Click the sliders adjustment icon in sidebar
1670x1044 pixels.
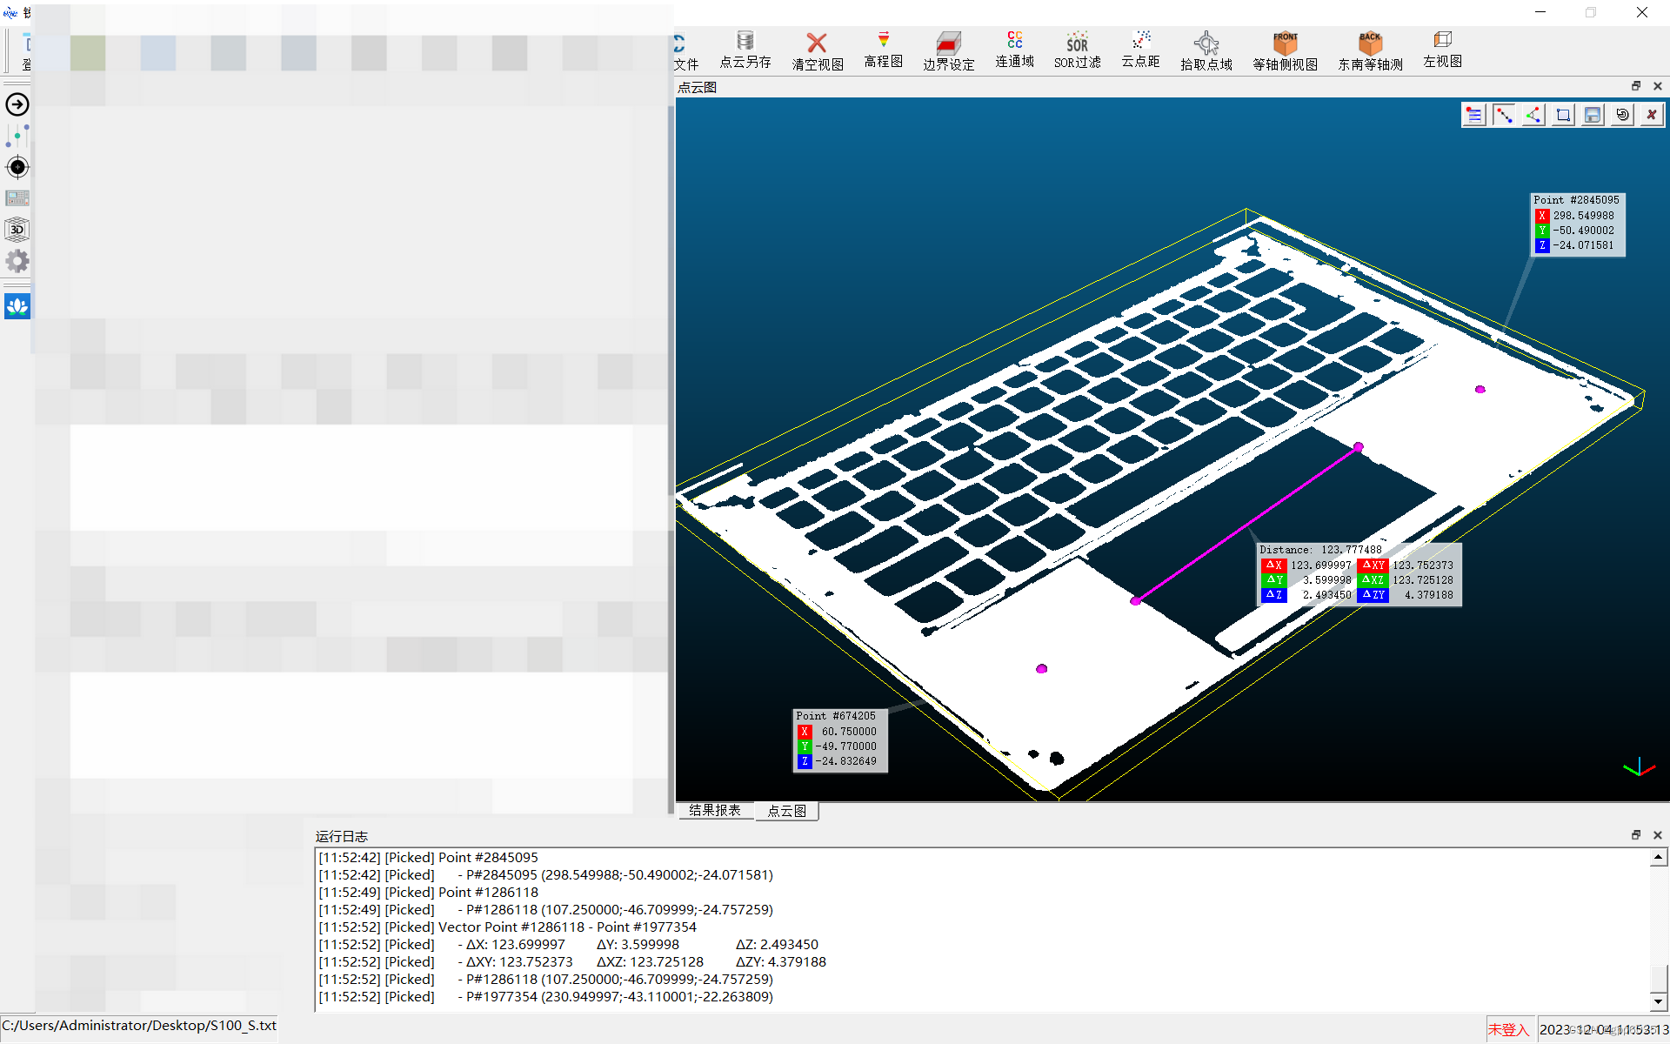coord(17,136)
